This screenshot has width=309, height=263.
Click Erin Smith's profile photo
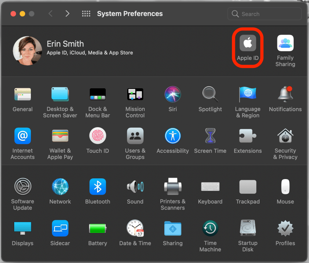point(28,50)
